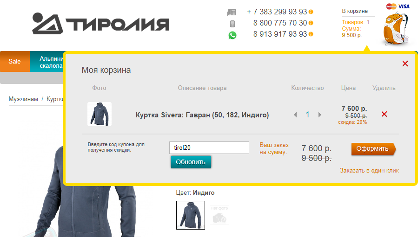This screenshot has width=418, height=237.
Task: Open Заказать в один клик link
Action: tap(369, 171)
